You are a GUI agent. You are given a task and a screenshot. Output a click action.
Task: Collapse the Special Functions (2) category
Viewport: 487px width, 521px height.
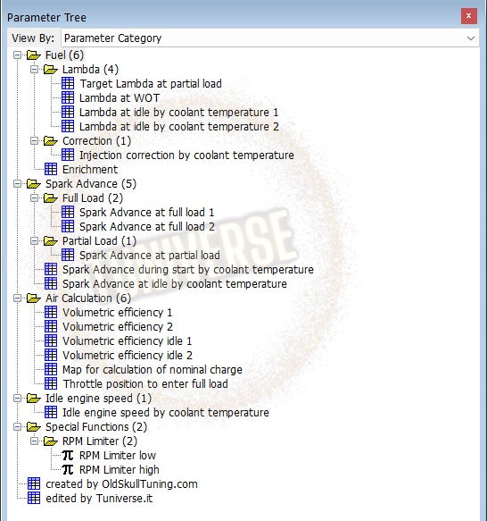click(x=17, y=426)
